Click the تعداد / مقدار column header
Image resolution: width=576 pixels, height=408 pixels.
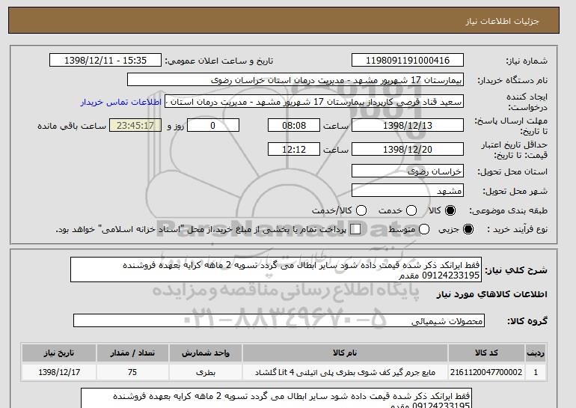[132, 353]
